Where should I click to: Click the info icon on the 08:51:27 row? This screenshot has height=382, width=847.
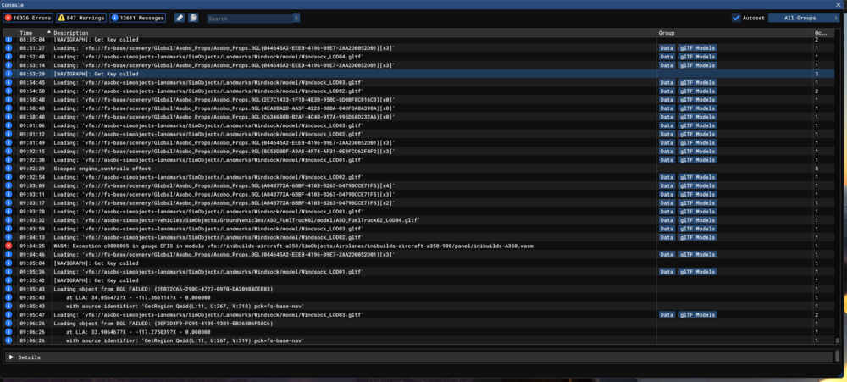pyautogui.click(x=8, y=48)
